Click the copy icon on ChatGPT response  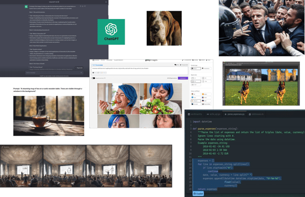[x=80, y=7]
